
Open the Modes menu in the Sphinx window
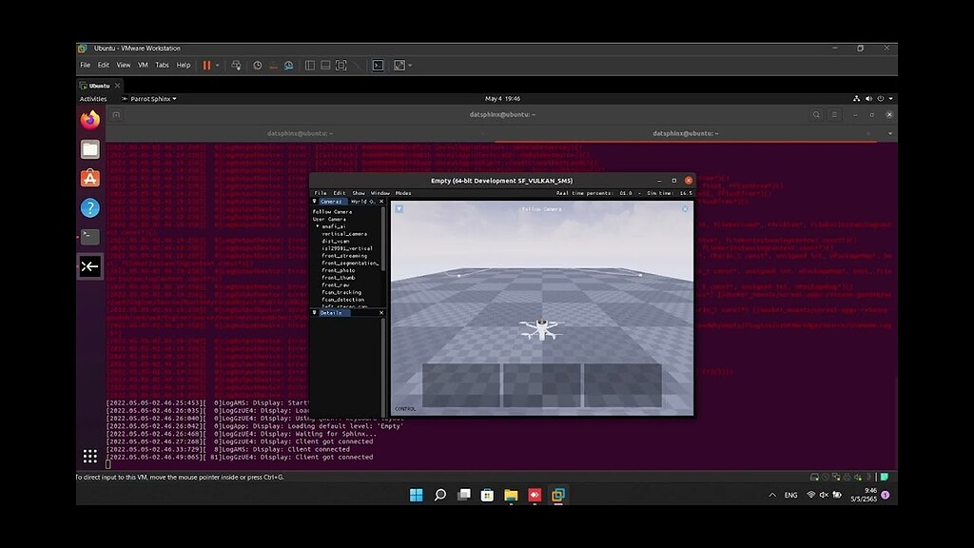tap(401, 192)
